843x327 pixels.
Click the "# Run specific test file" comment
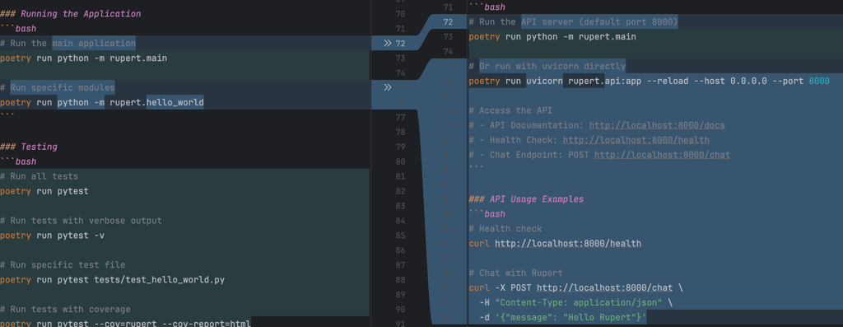pos(63,264)
